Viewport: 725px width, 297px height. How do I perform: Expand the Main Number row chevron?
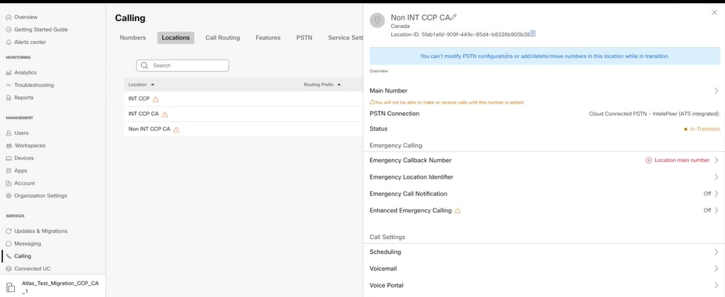(716, 91)
